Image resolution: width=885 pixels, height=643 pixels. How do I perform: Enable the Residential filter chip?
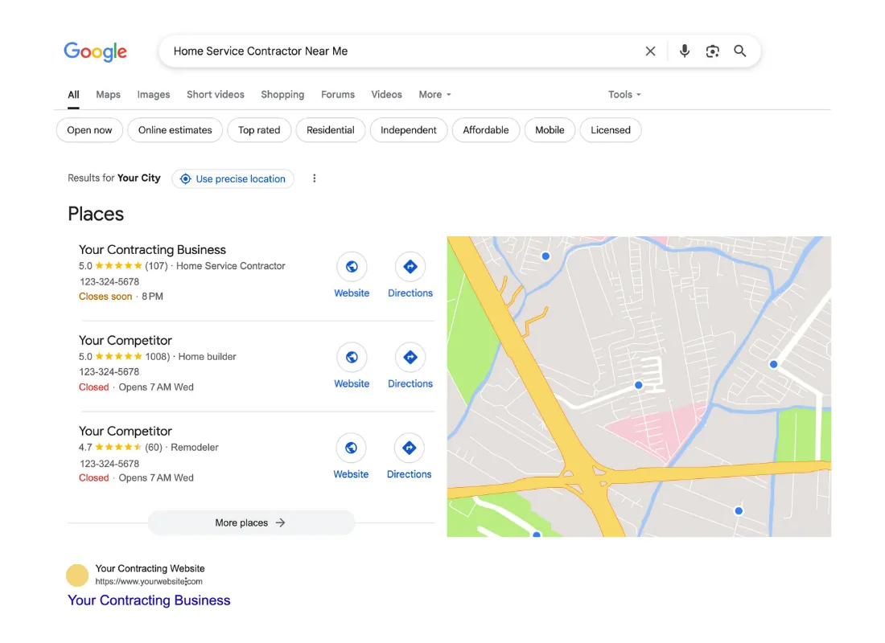[x=330, y=130]
